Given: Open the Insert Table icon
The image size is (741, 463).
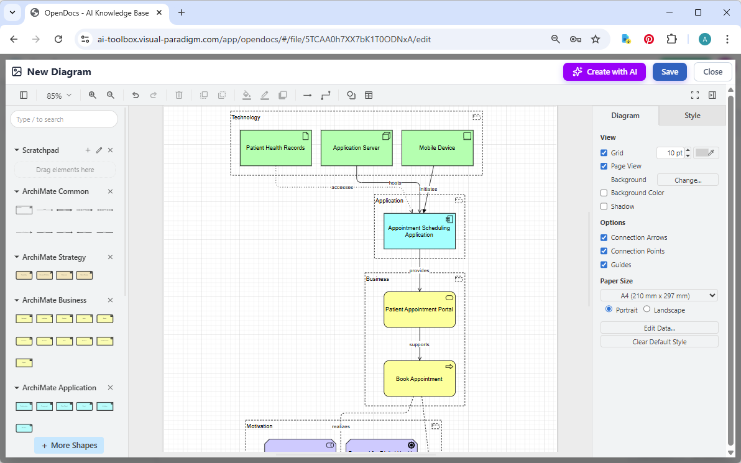Looking at the screenshot, I should point(369,95).
